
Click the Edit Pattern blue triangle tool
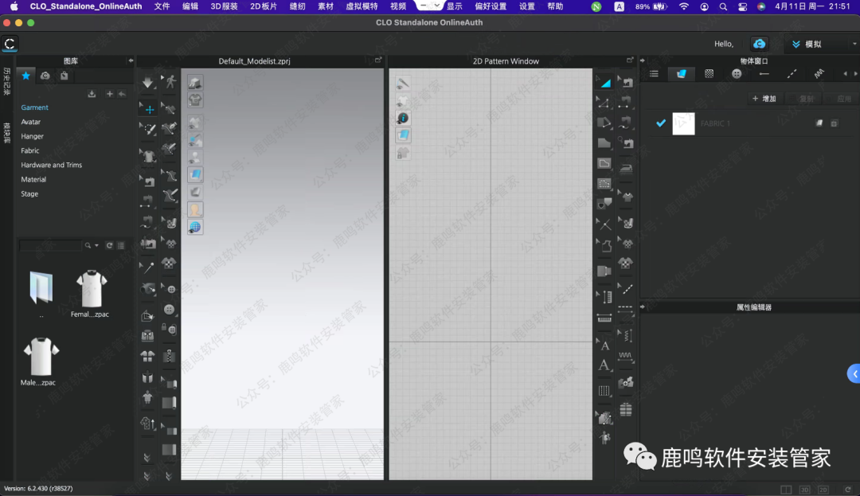[605, 81]
